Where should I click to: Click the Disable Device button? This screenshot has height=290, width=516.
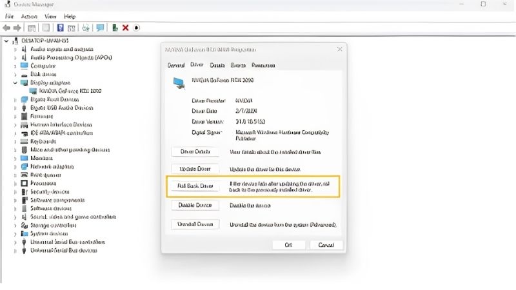coord(195,205)
